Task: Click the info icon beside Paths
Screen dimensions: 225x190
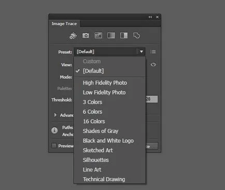Action: click(54, 130)
